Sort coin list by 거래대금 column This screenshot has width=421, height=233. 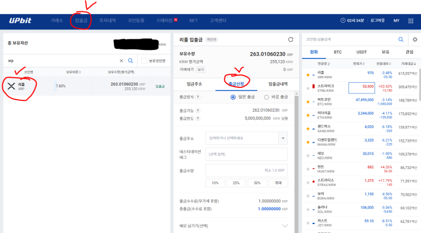click(409, 63)
